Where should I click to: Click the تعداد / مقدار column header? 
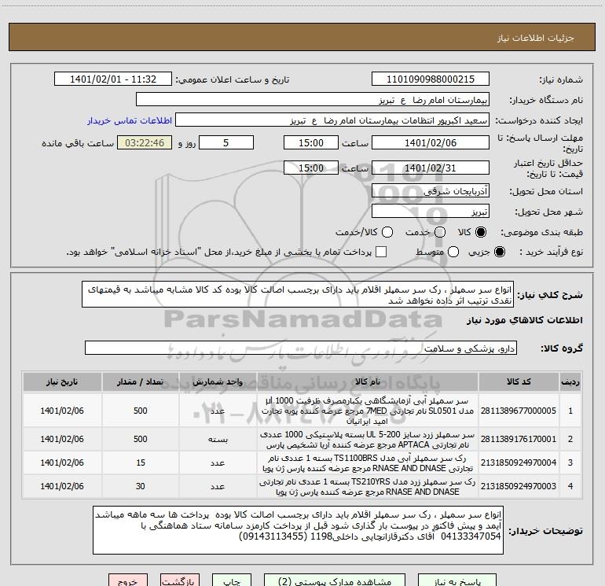click(141, 382)
